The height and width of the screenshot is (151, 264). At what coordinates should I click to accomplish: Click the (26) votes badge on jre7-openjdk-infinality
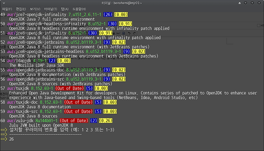108,15
